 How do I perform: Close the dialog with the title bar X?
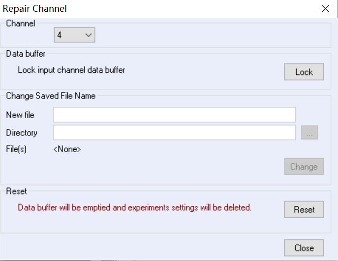coord(325,9)
